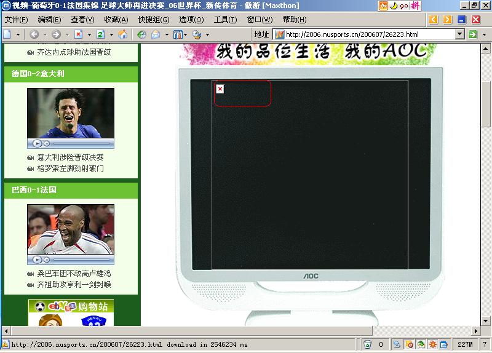The image size is (492, 353).
Task: Open the 窗口(W) menu
Action: tap(260, 20)
